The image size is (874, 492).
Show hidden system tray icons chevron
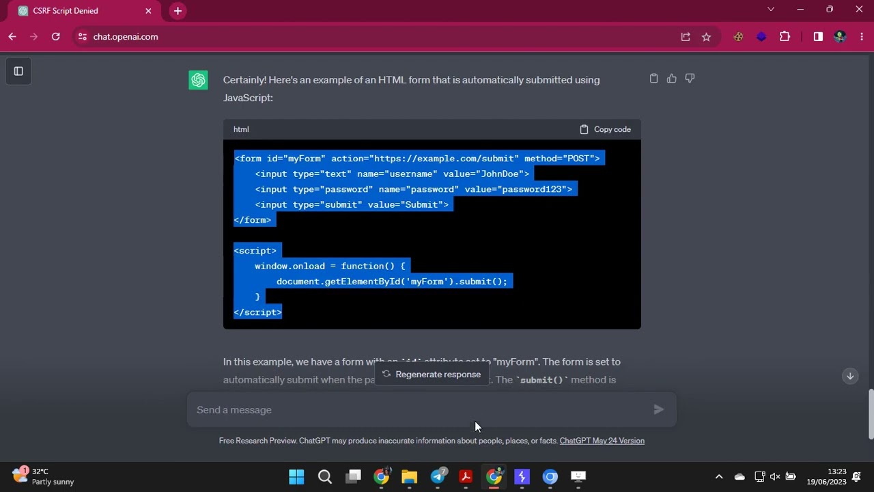click(718, 477)
